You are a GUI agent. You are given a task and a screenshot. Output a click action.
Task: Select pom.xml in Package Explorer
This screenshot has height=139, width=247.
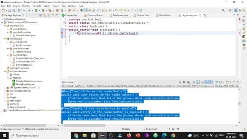click(x=15, y=104)
